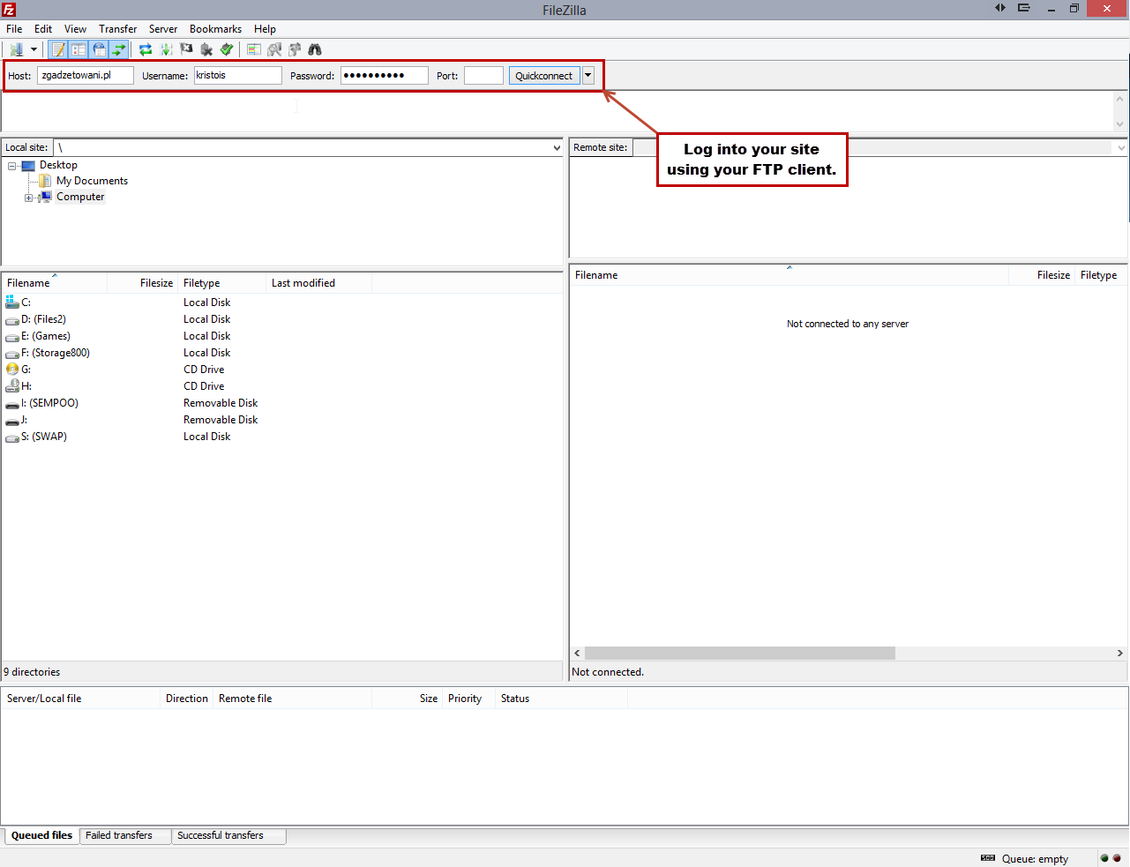Toggle directory comparison
1130x867 pixels.
(274, 49)
